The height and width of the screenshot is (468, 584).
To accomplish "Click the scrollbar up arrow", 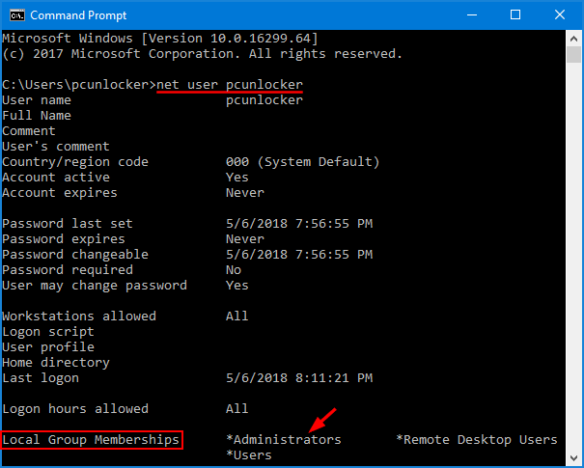I will pos(574,38).
